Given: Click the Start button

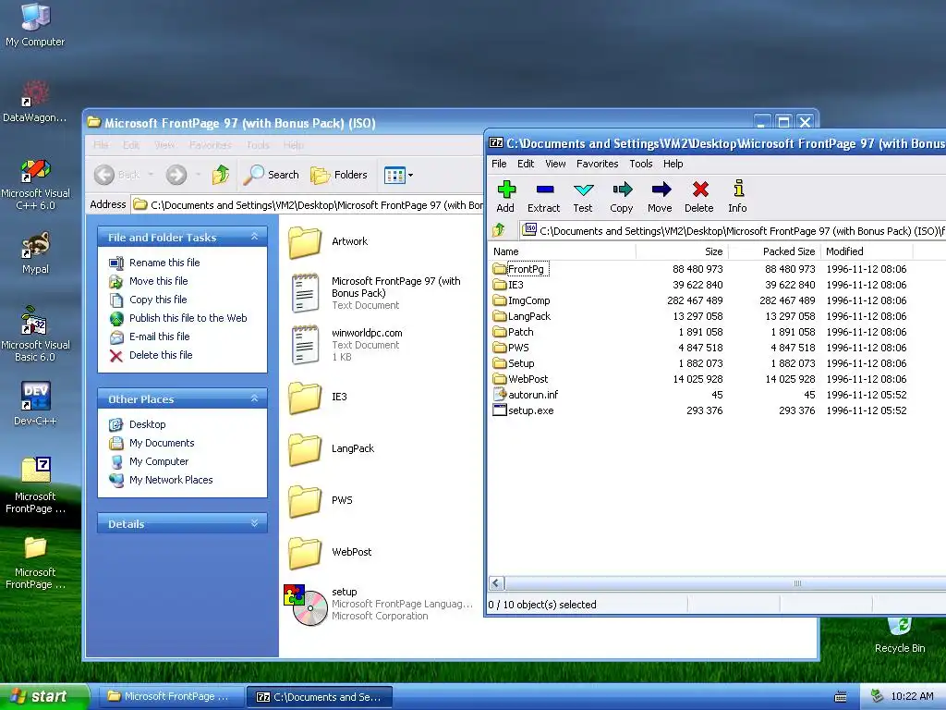Looking at the screenshot, I should click(x=44, y=697).
